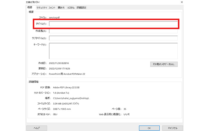This screenshot has width=209, height=131.
Task: Click the Web 表示用に最適化 value いいえ
Action: 127,114
